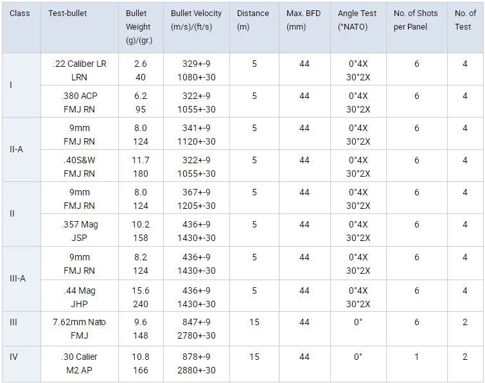The height and width of the screenshot is (383, 485).
Task: Click the Test-bullet column header
Action: click(x=69, y=13)
